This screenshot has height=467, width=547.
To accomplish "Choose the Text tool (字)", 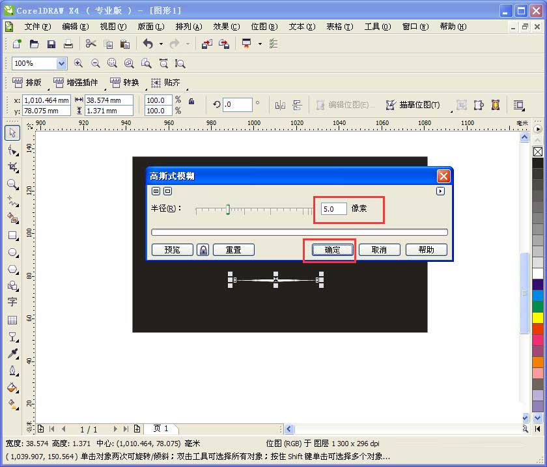I will [x=12, y=301].
